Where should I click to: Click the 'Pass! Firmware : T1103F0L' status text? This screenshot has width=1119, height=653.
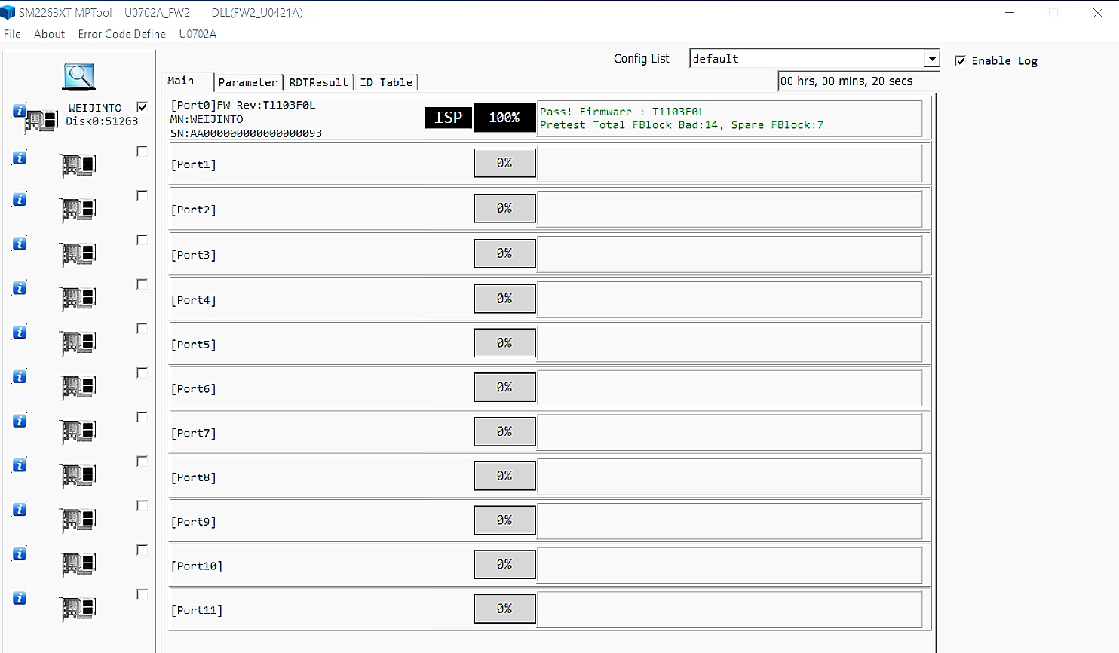coord(622,112)
